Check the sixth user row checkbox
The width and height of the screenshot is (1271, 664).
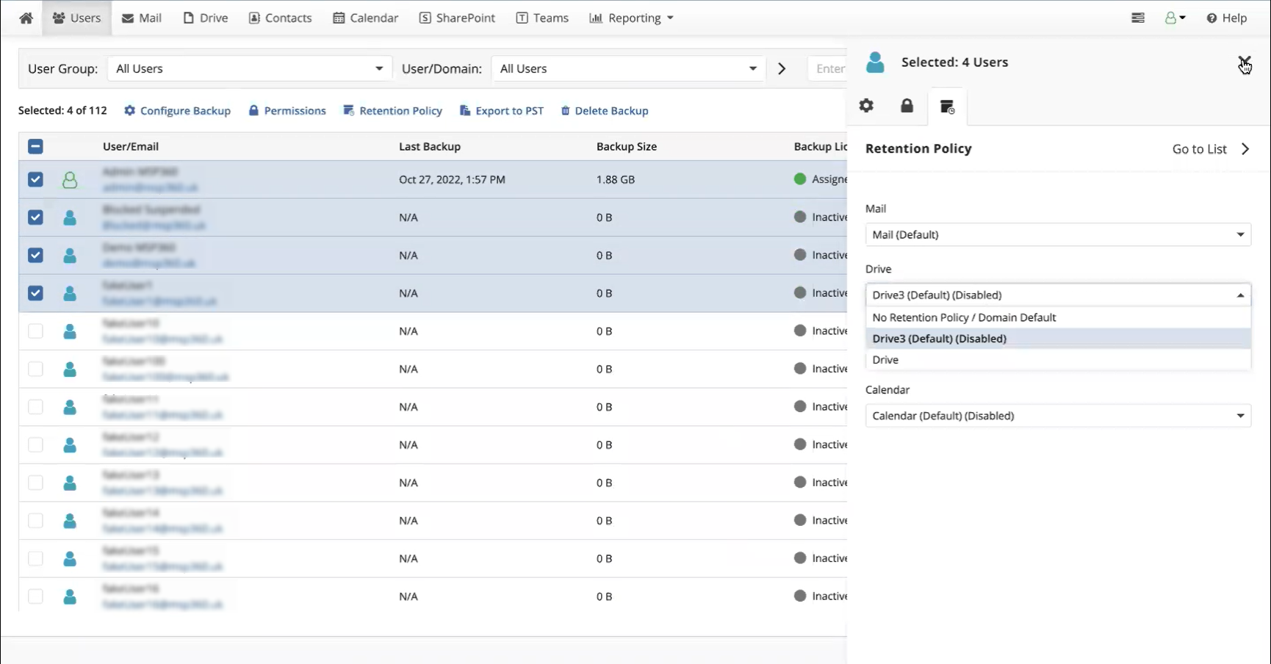click(x=35, y=369)
